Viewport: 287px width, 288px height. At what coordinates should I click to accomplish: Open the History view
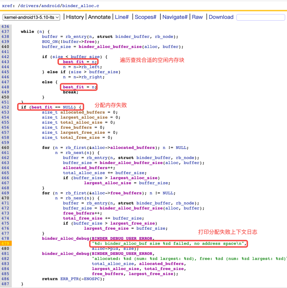[75, 17]
